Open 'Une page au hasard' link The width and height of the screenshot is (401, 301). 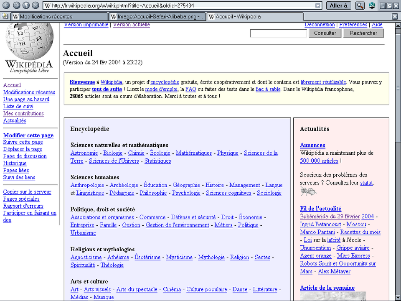coord(26,99)
